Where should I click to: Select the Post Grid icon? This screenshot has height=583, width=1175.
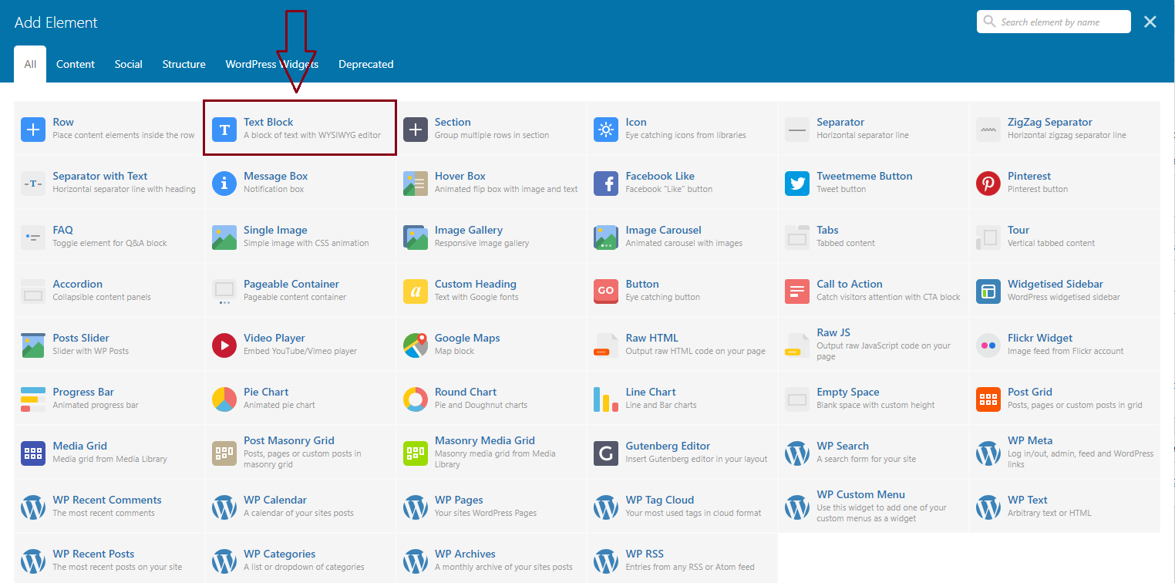point(988,399)
